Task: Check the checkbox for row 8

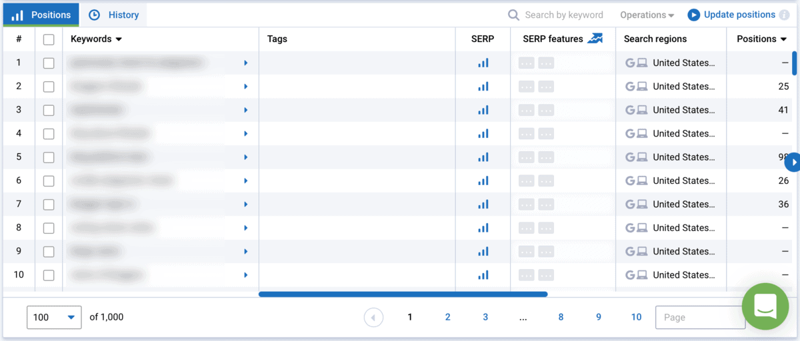Action: click(49, 228)
